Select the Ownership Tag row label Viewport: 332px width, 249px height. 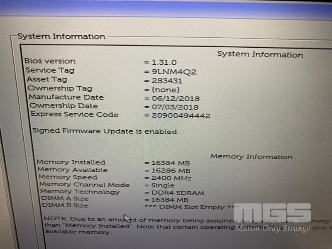(x=60, y=88)
